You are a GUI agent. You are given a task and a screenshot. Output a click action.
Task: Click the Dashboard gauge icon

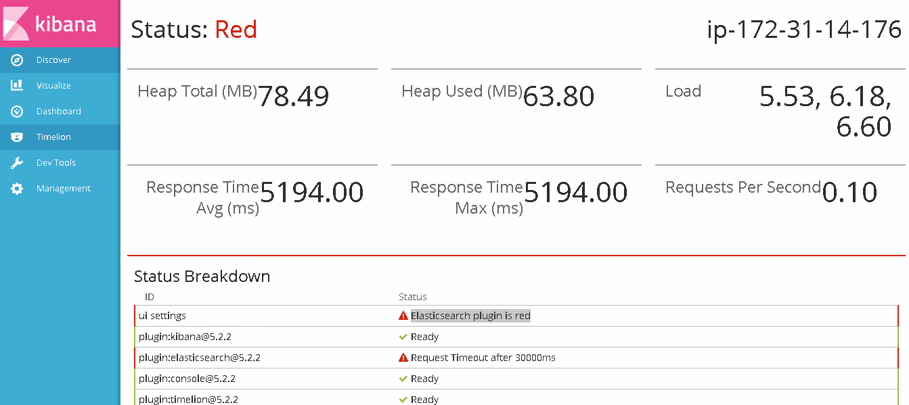[17, 112]
